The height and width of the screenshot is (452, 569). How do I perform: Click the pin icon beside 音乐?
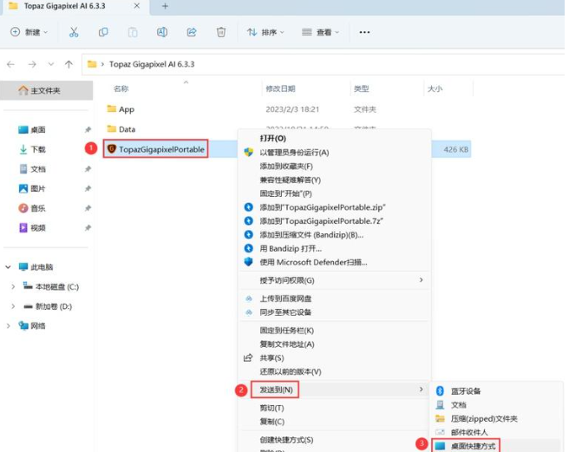88,208
